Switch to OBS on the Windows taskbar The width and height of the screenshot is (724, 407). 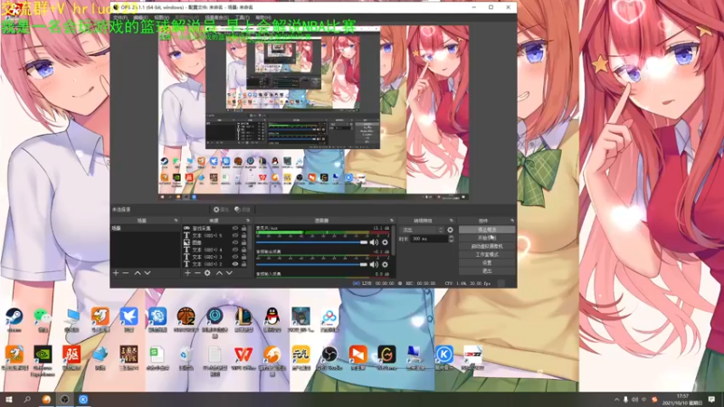point(64,399)
